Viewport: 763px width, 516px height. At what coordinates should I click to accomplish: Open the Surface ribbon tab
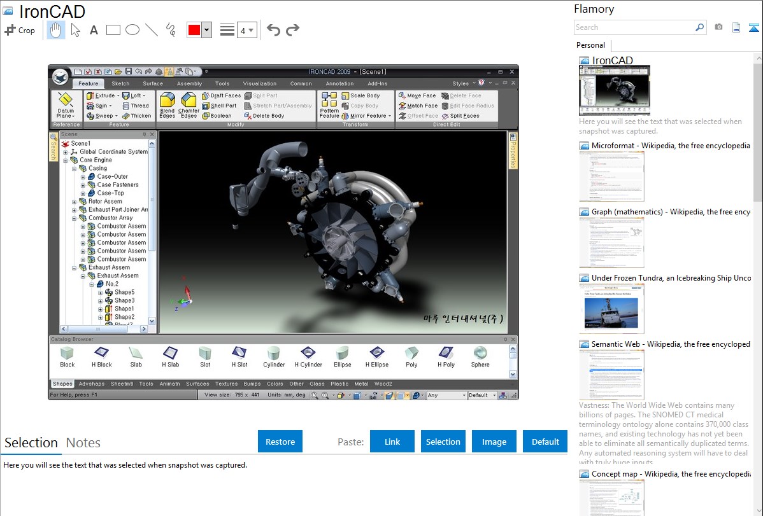coord(153,83)
